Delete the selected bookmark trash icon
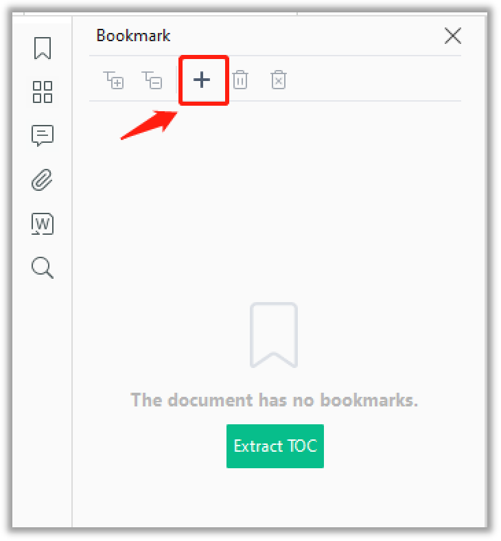 click(x=240, y=80)
